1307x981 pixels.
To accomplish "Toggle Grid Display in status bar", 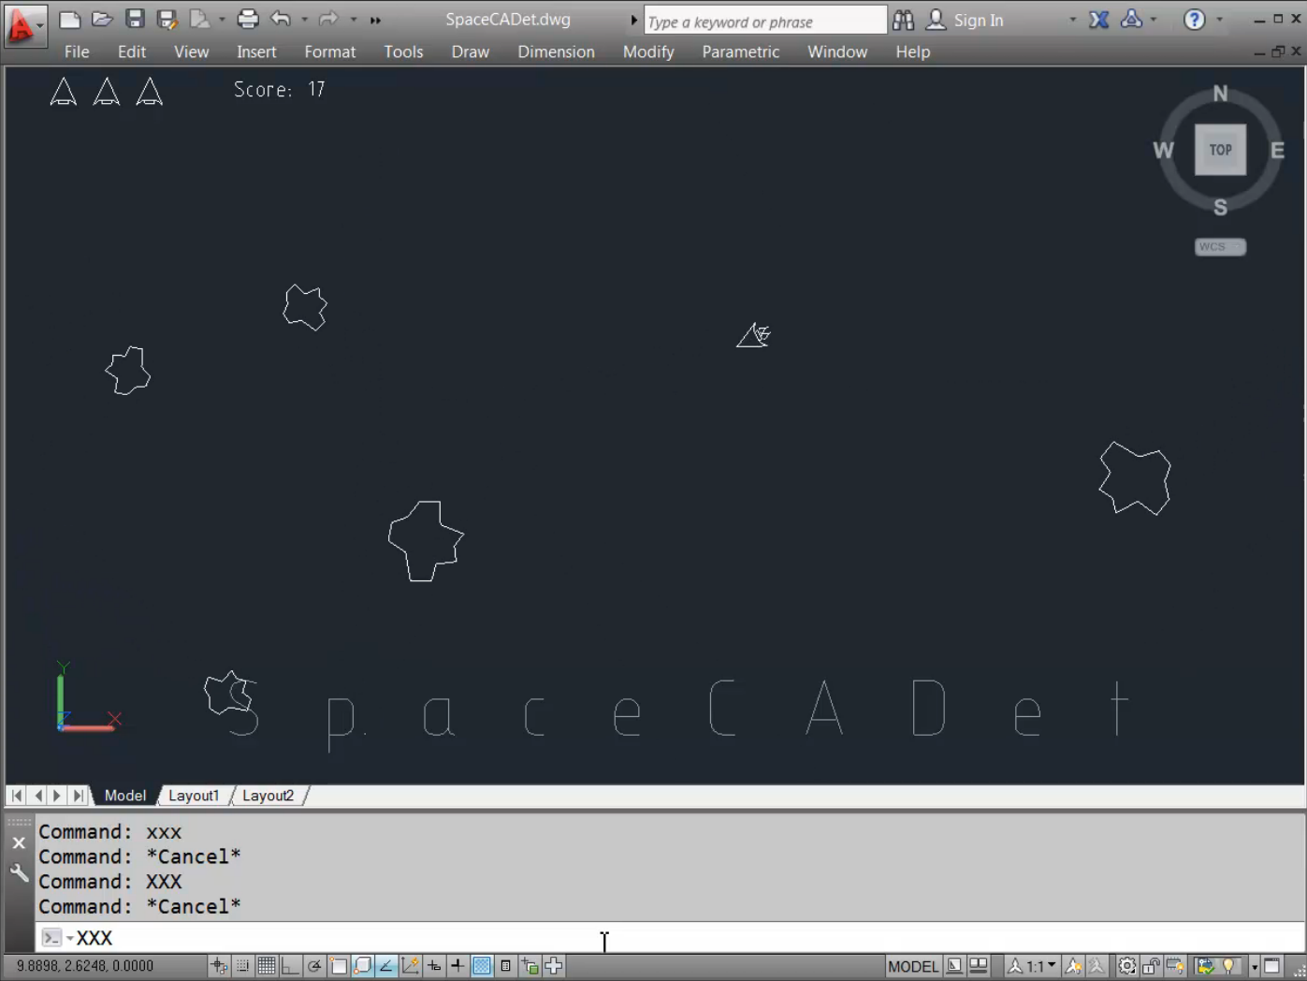I will click(267, 966).
